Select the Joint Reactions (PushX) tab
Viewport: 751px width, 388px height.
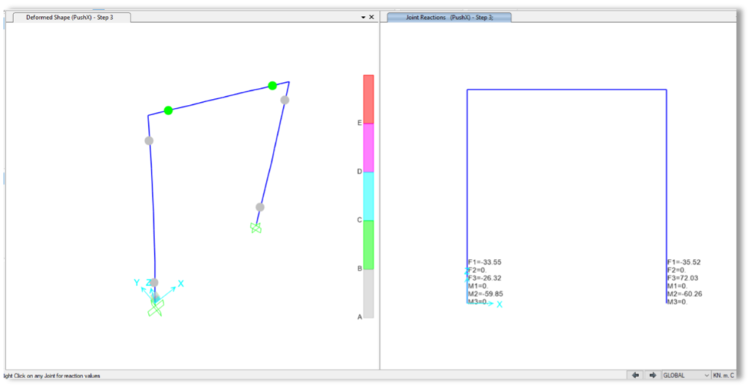[448, 17]
